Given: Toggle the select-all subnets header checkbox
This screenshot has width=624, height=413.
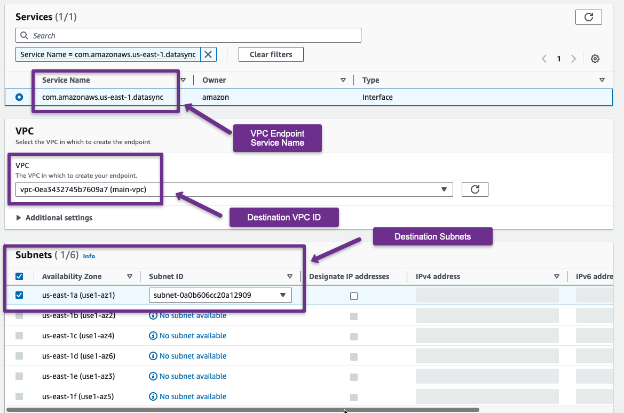Looking at the screenshot, I should tap(20, 276).
